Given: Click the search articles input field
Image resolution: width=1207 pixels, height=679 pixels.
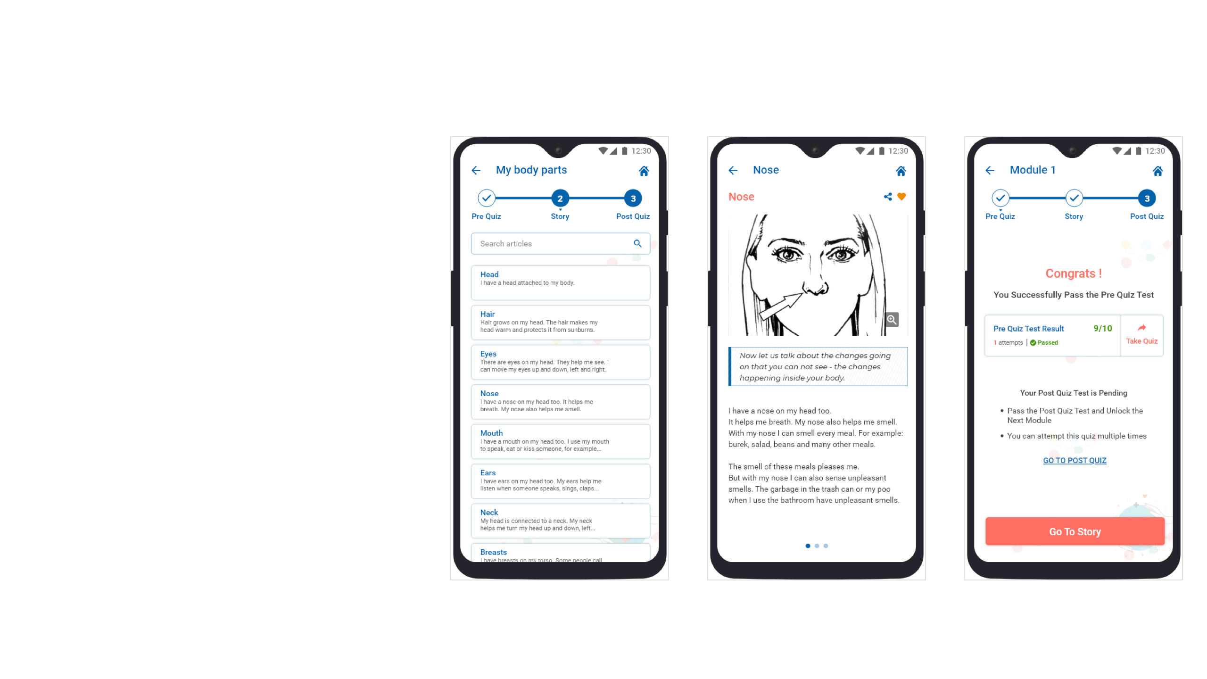Looking at the screenshot, I should (x=560, y=243).
